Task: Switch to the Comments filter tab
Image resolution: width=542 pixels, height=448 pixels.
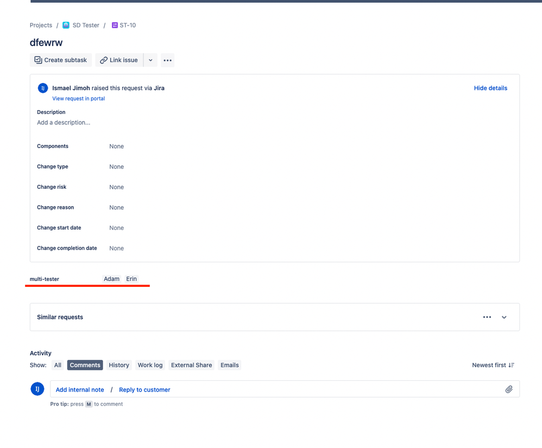Action: [85, 365]
